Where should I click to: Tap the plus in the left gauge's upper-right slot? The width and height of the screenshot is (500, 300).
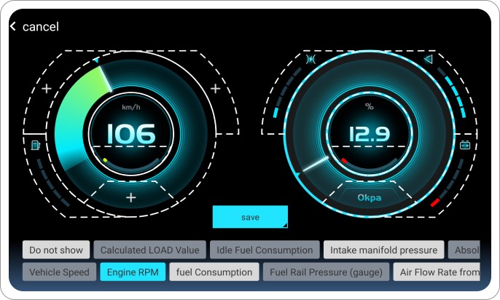pos(216,89)
